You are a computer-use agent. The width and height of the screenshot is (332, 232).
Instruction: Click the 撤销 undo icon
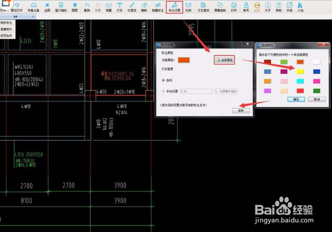coord(87,7)
